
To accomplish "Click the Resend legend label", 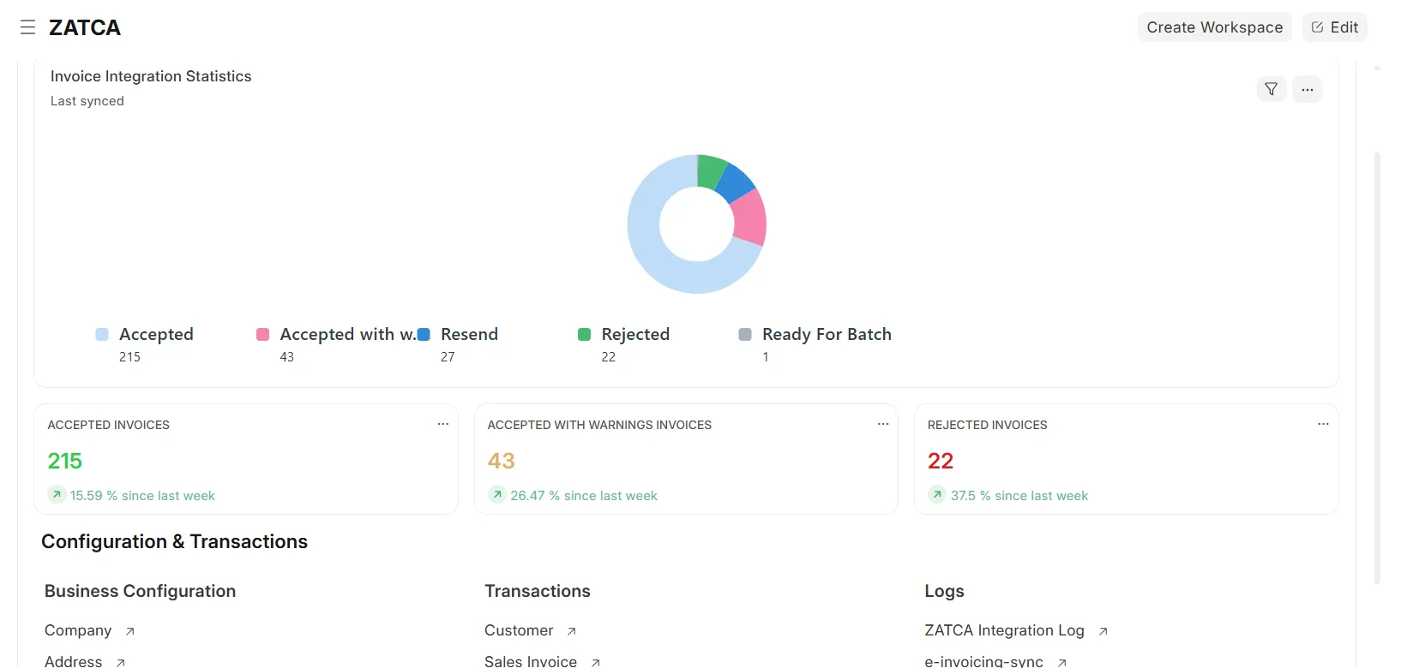I will coord(469,334).
